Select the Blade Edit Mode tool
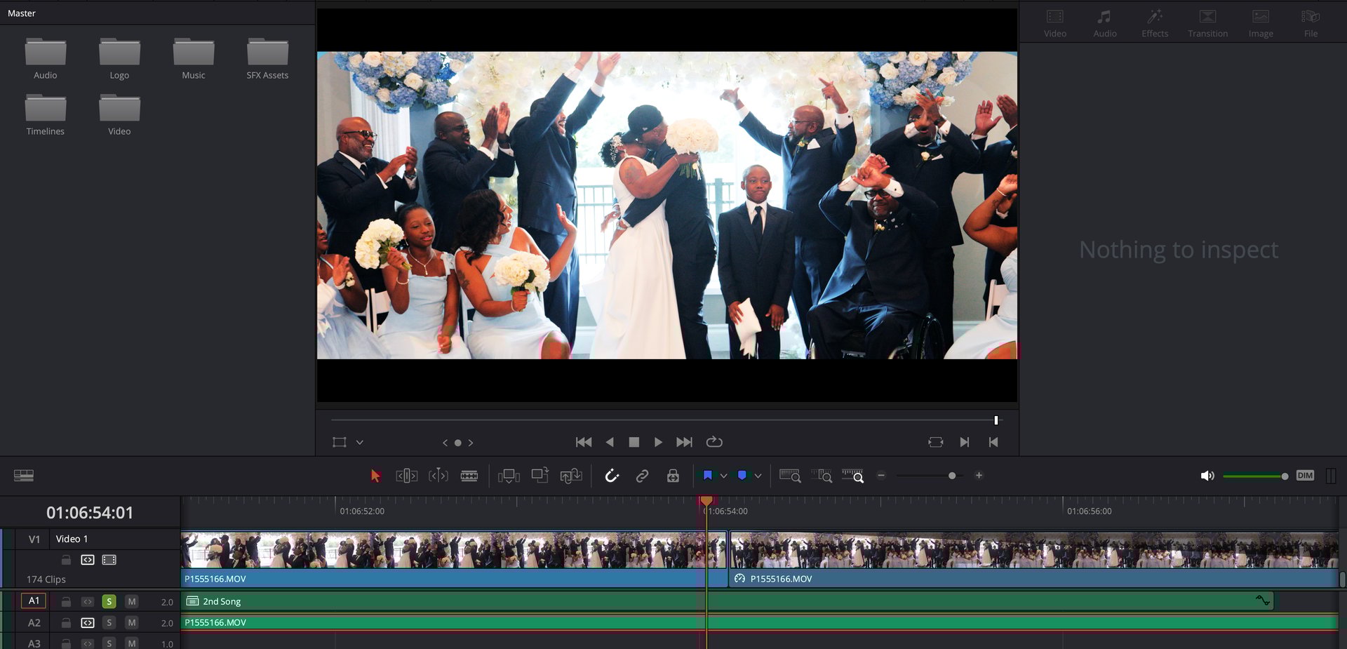Image resolution: width=1347 pixels, height=649 pixels. (x=469, y=476)
